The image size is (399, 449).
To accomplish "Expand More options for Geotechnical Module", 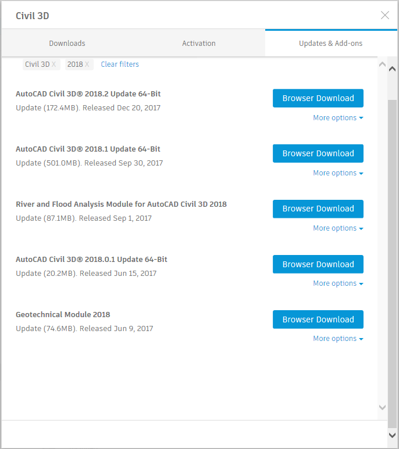I will [338, 339].
